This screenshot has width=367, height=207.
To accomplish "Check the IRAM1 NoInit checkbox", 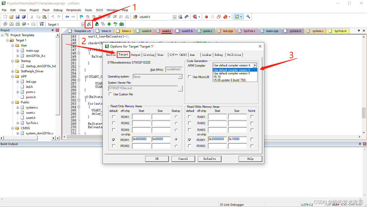I will (252, 140).
